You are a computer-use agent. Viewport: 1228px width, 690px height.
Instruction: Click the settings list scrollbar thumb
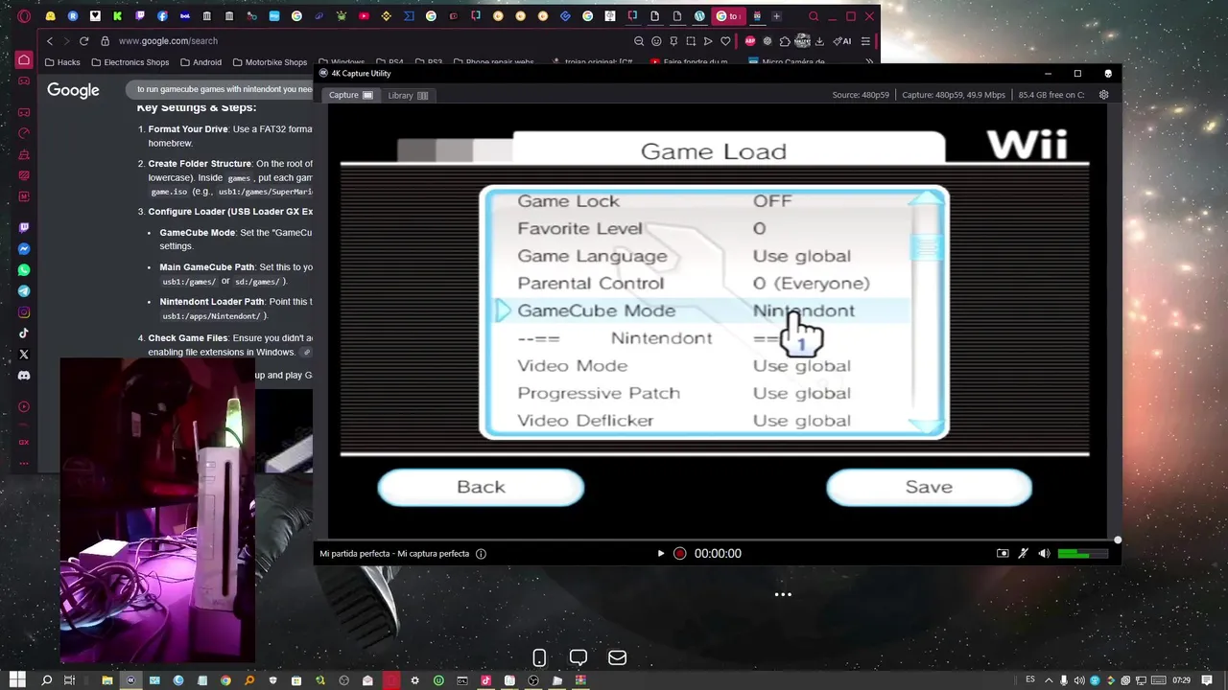point(927,248)
